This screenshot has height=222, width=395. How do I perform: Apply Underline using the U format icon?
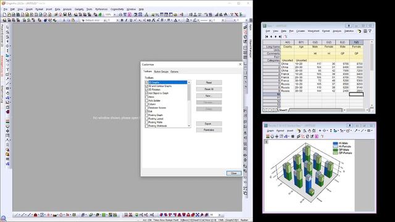pyautogui.click(x=131, y=20)
